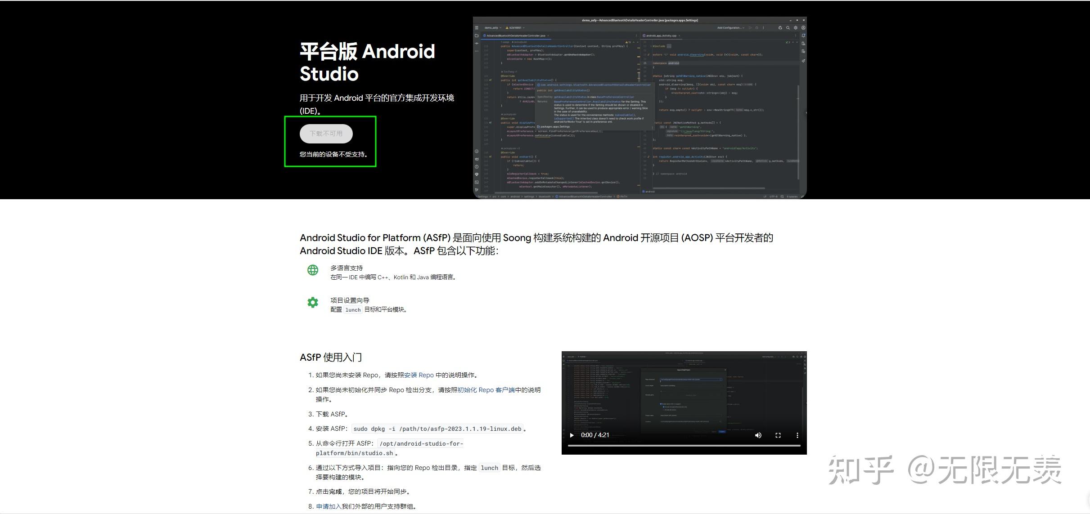The width and height of the screenshot is (1090, 514).
Task: Open the hamburger main menu in the IDE screenshot
Action: pyautogui.click(x=477, y=27)
